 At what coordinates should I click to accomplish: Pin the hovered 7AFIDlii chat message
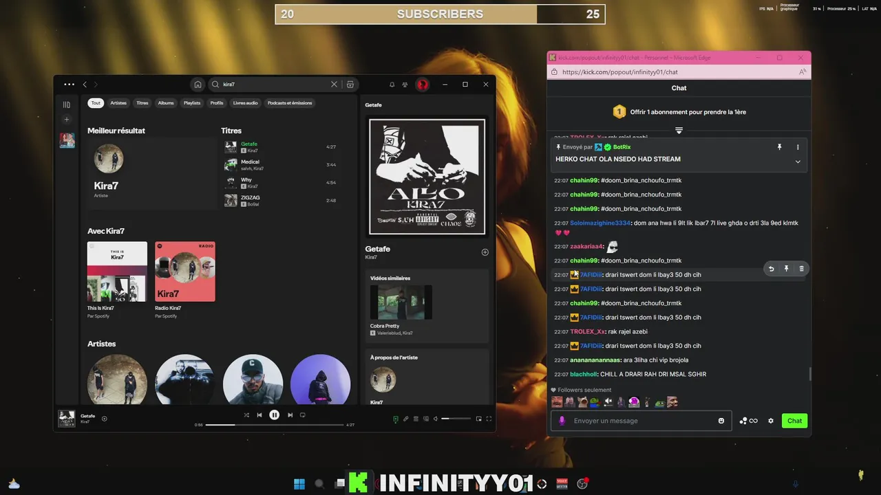(786, 269)
